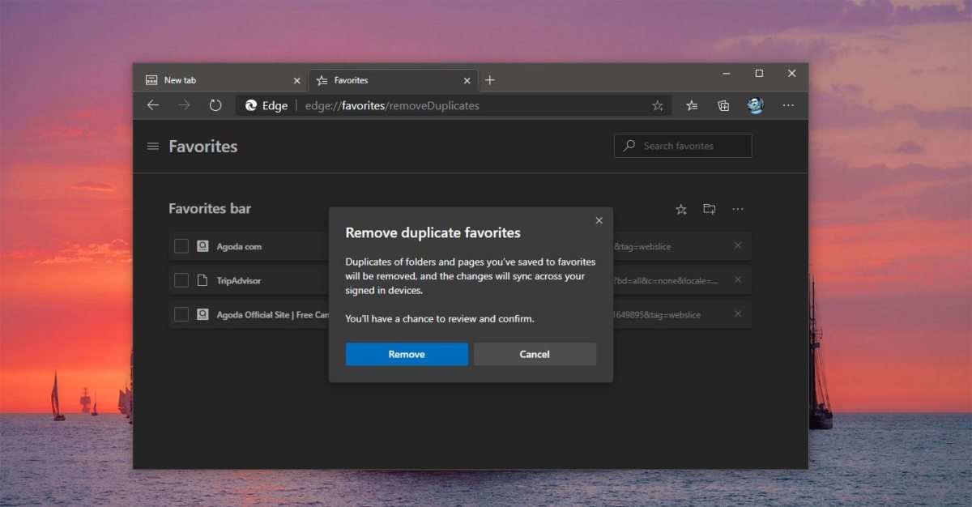
Task: Click the refresh page icon
Action: [x=215, y=105]
